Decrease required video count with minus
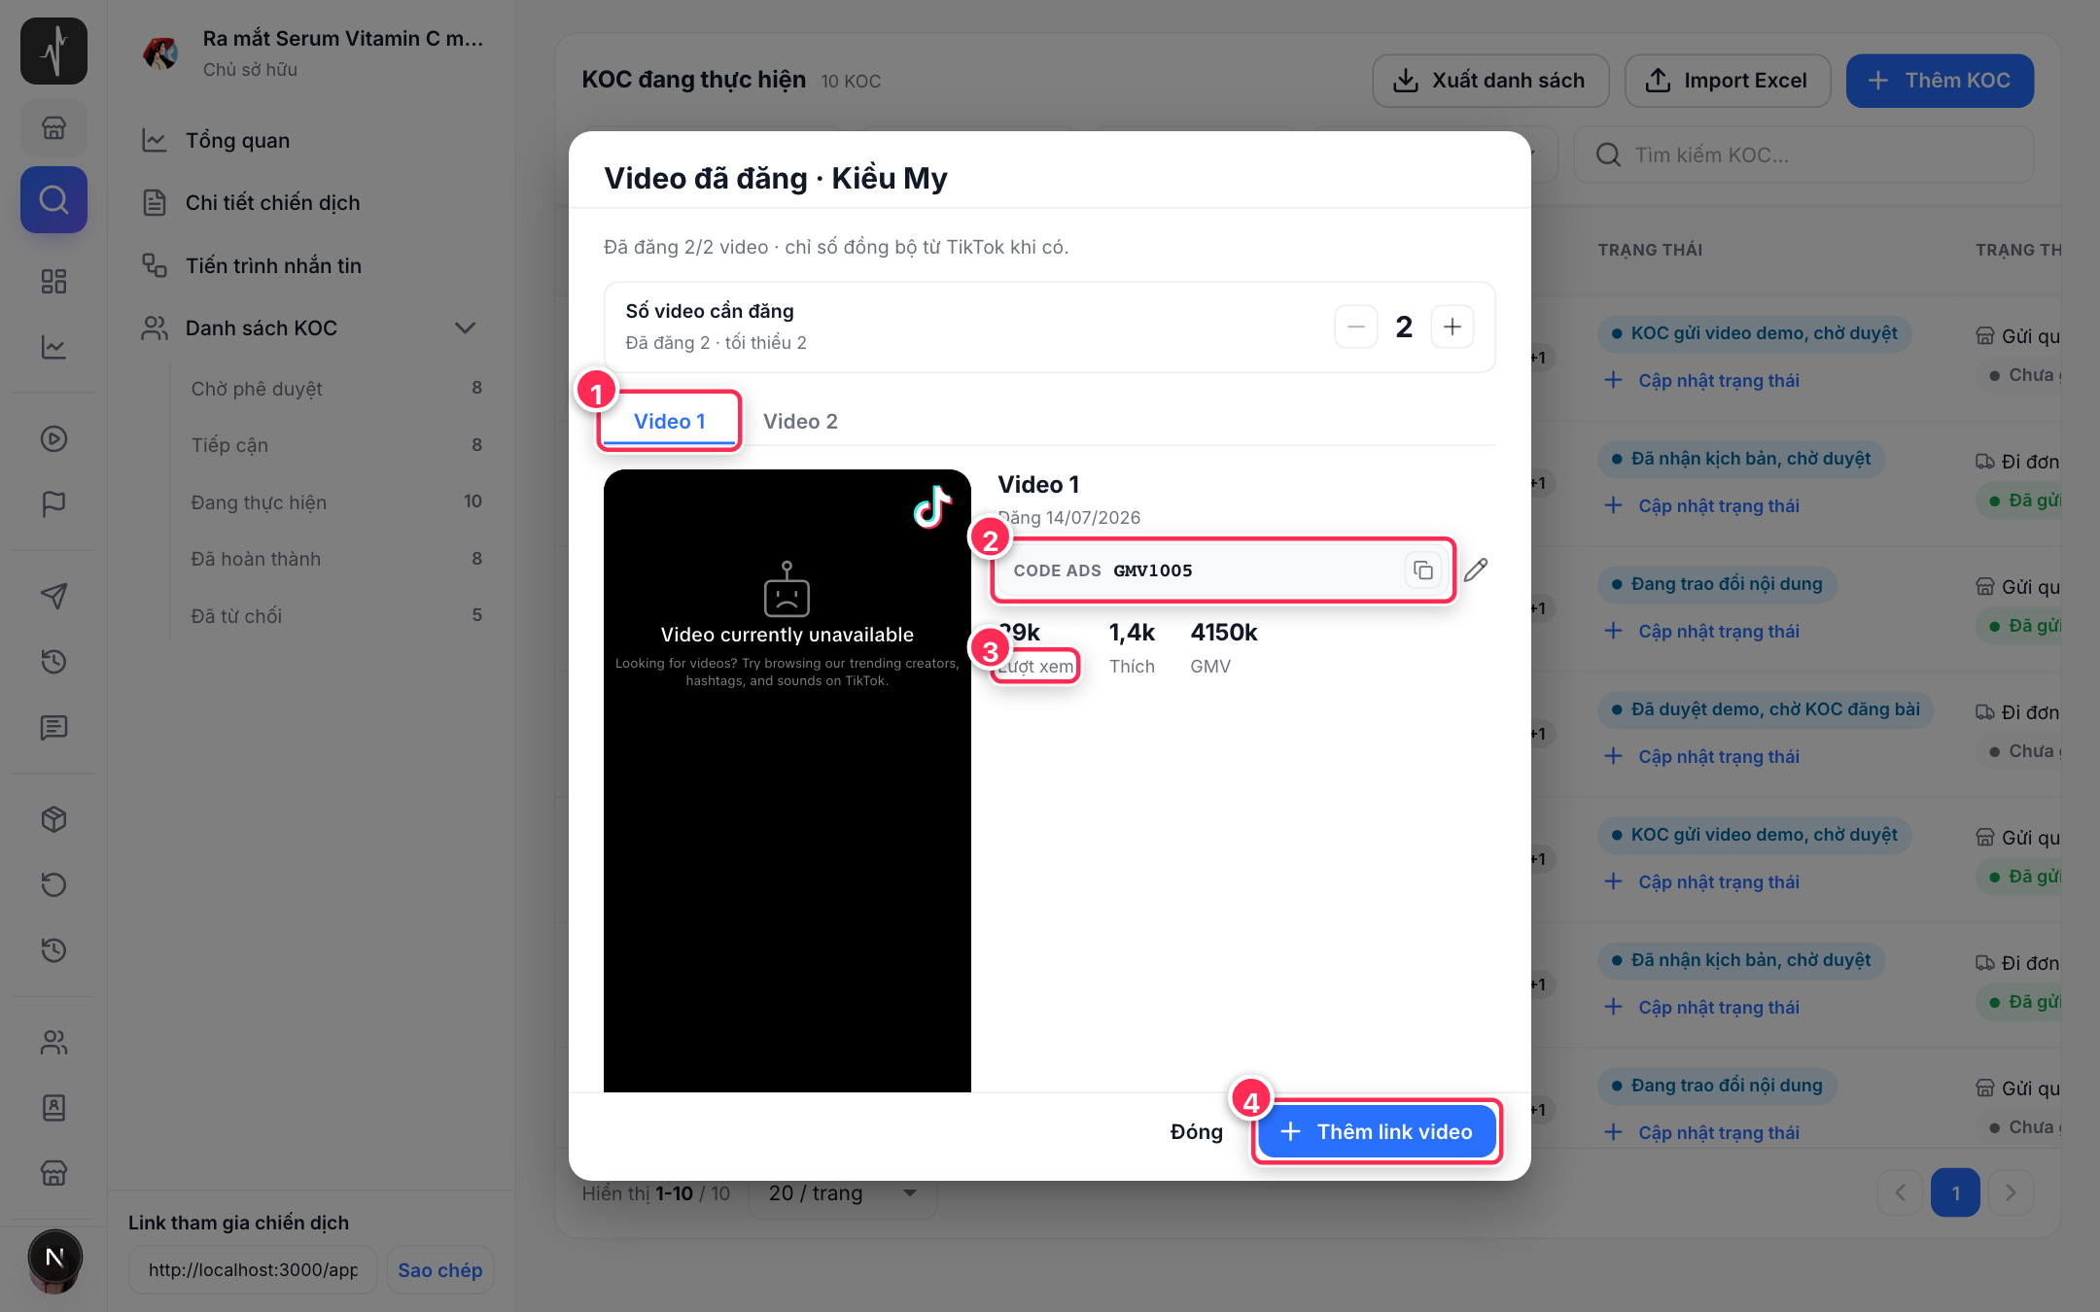Image resolution: width=2100 pixels, height=1312 pixels. click(x=1355, y=327)
